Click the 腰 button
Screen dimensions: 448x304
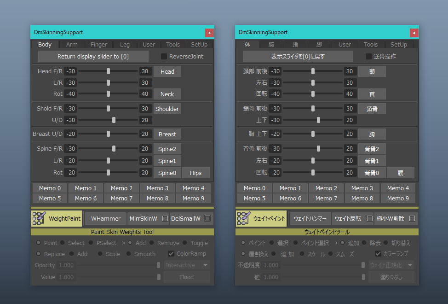coord(400,173)
